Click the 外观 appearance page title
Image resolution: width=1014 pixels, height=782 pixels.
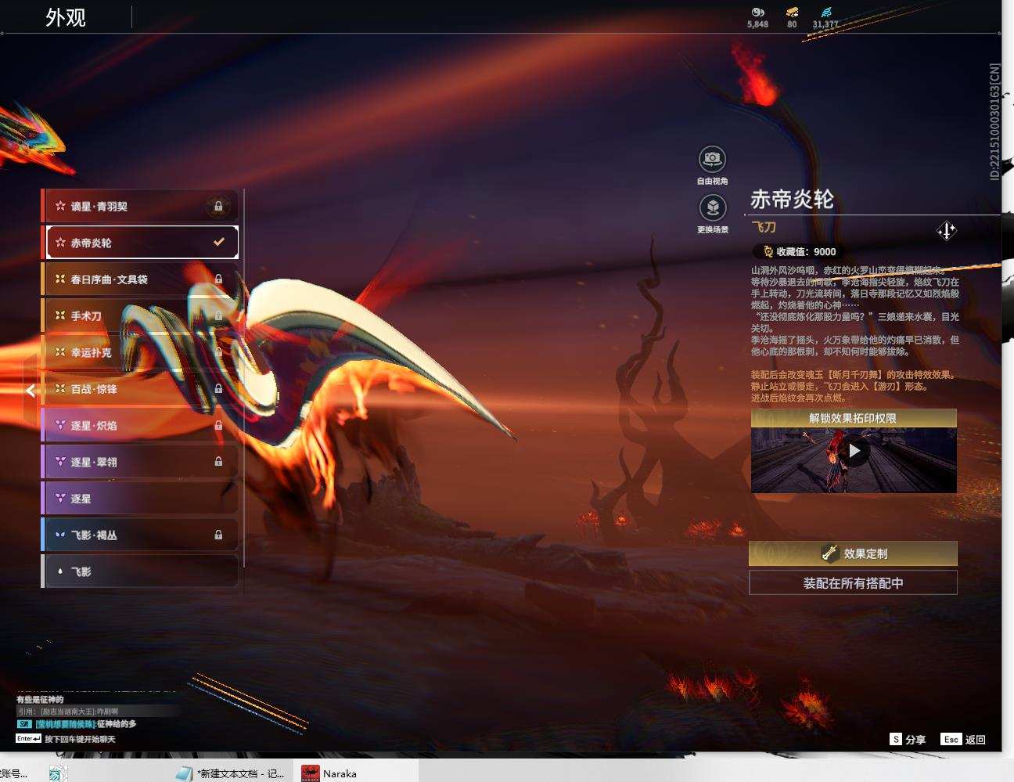66,17
